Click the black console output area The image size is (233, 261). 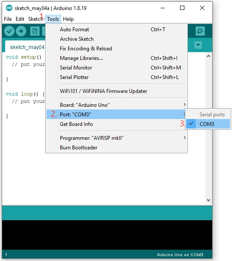click(x=107, y=235)
